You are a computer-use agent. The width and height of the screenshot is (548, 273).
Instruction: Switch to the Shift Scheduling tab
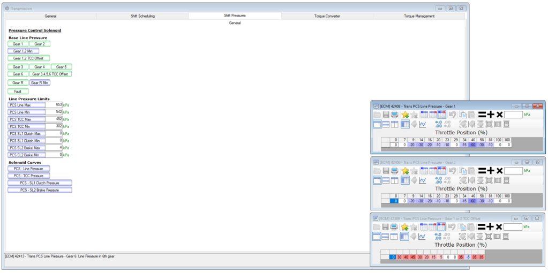[x=142, y=16]
